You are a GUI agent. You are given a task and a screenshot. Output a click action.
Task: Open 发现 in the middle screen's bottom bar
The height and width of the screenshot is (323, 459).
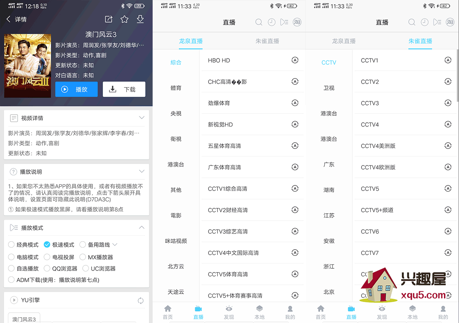[229, 312]
